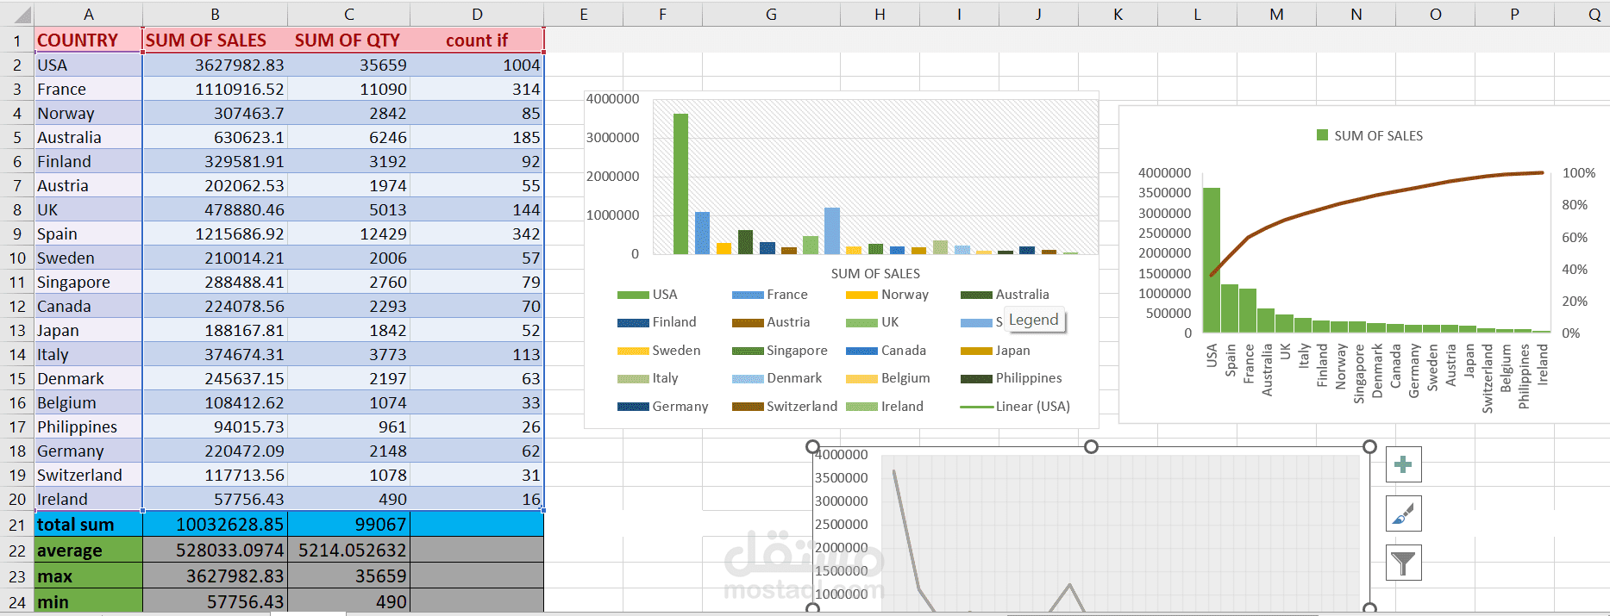
Task: Select the USA cell in column A
Action: (88, 65)
